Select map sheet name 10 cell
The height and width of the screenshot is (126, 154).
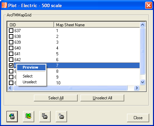tap(58, 83)
